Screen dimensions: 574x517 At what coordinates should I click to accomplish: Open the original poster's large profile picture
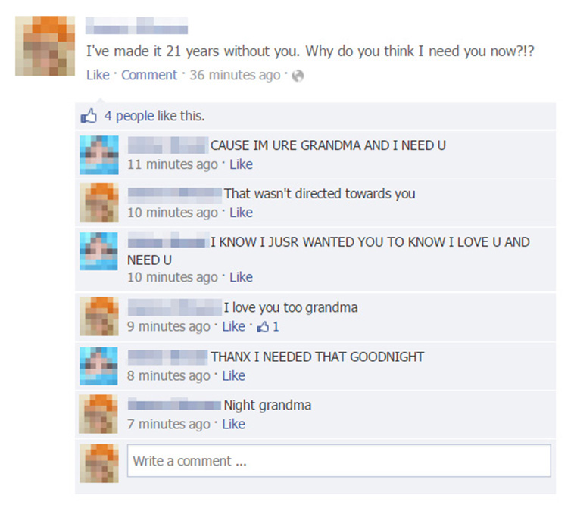(x=45, y=45)
